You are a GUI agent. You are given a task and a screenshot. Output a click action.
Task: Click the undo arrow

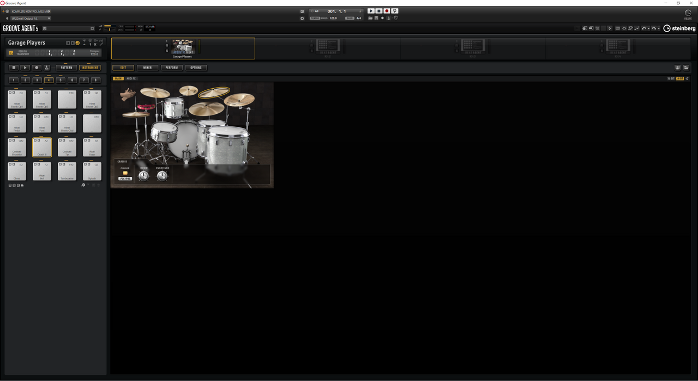644,28
